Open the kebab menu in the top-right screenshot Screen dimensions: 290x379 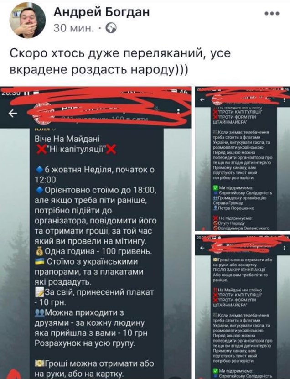click(x=285, y=100)
